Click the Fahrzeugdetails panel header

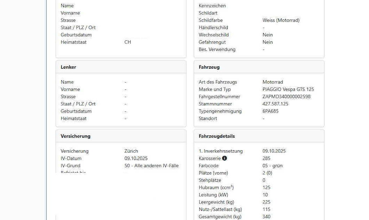pos(217,136)
